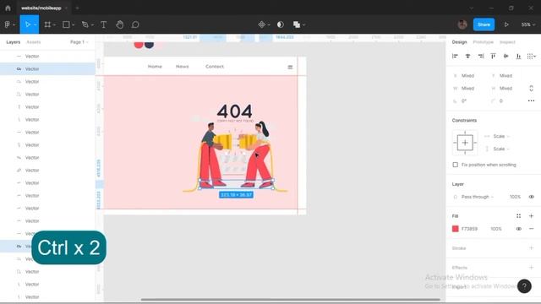Click the Share button
Screen dimensions: 541x304
(484, 24)
